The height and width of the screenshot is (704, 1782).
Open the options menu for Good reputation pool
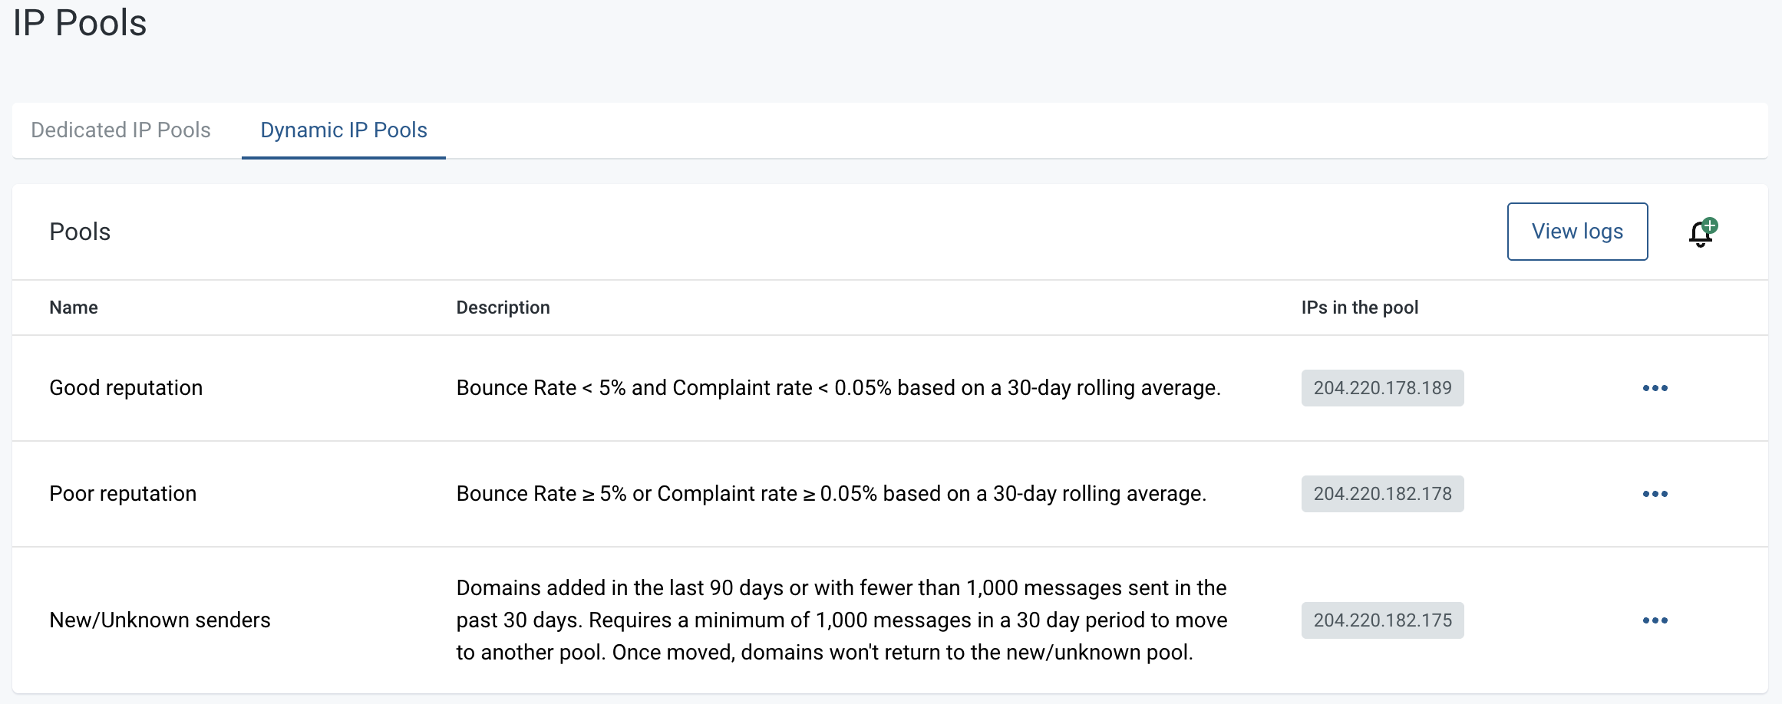tap(1655, 388)
